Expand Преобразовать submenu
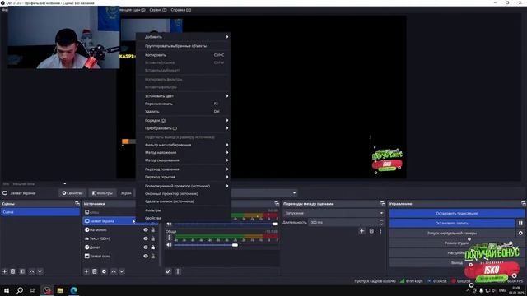Viewport: 527px width, 296px height. (183, 128)
